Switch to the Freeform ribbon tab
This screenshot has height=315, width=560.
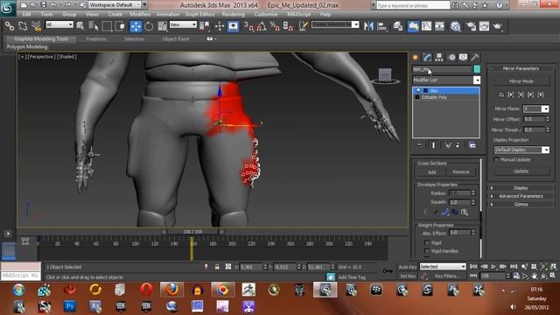click(x=96, y=38)
